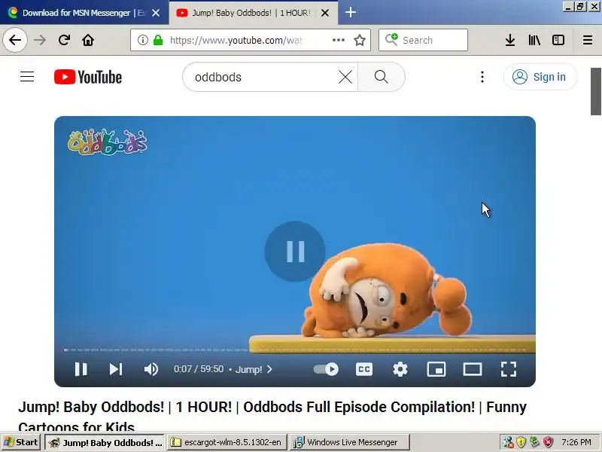Open the browser home page
This screenshot has width=602, height=452.
coord(88,40)
